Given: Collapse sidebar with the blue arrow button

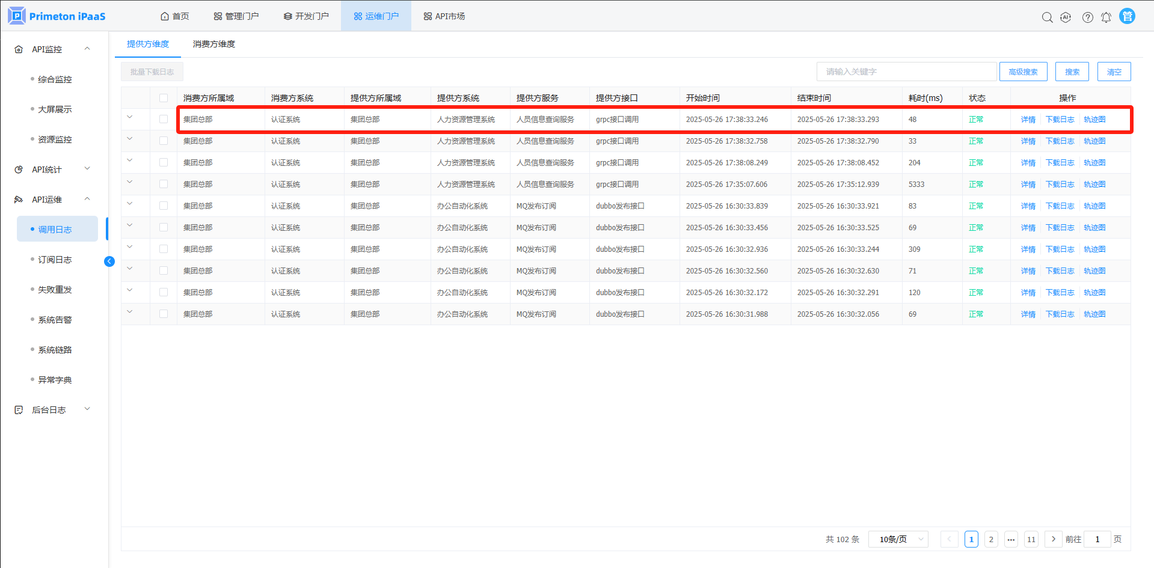Looking at the screenshot, I should (109, 261).
